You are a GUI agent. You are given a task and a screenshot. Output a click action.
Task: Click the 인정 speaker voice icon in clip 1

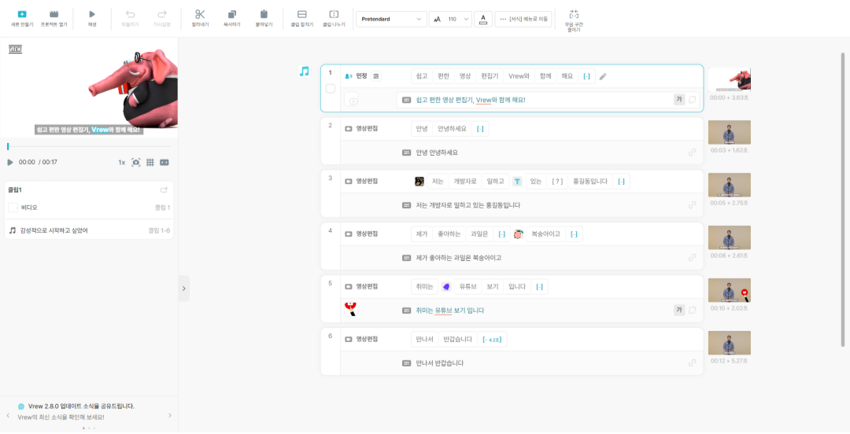tap(349, 76)
